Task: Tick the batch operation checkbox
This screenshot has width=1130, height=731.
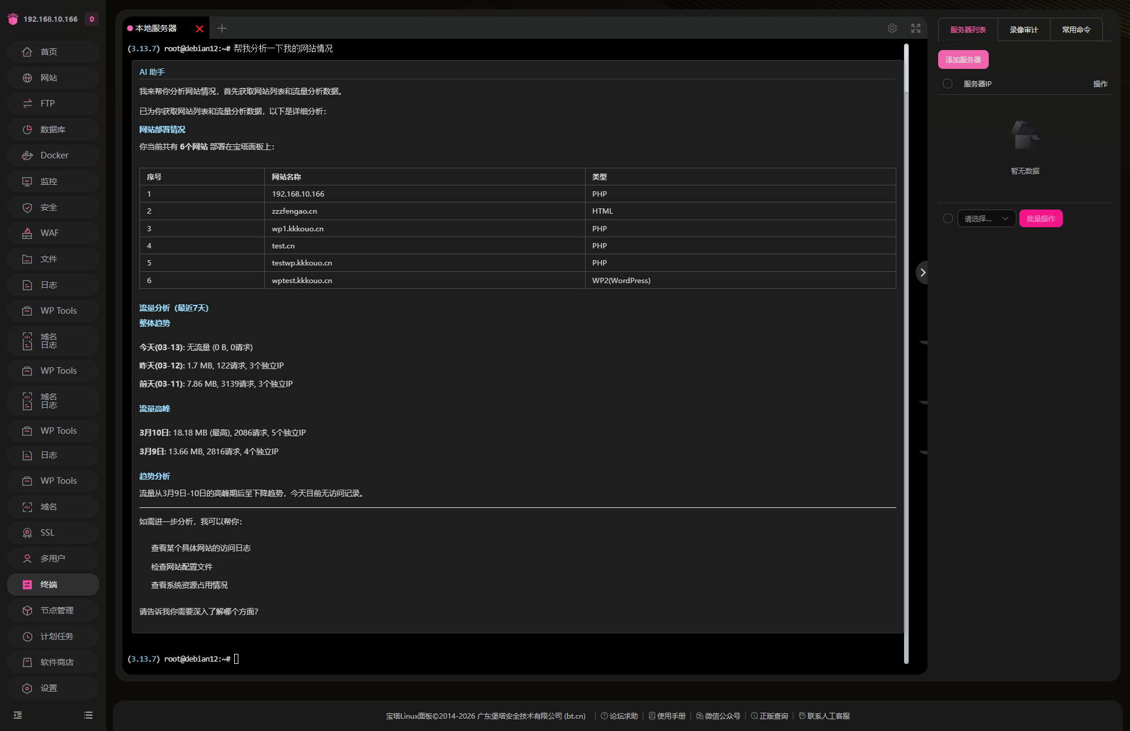Action: click(948, 218)
